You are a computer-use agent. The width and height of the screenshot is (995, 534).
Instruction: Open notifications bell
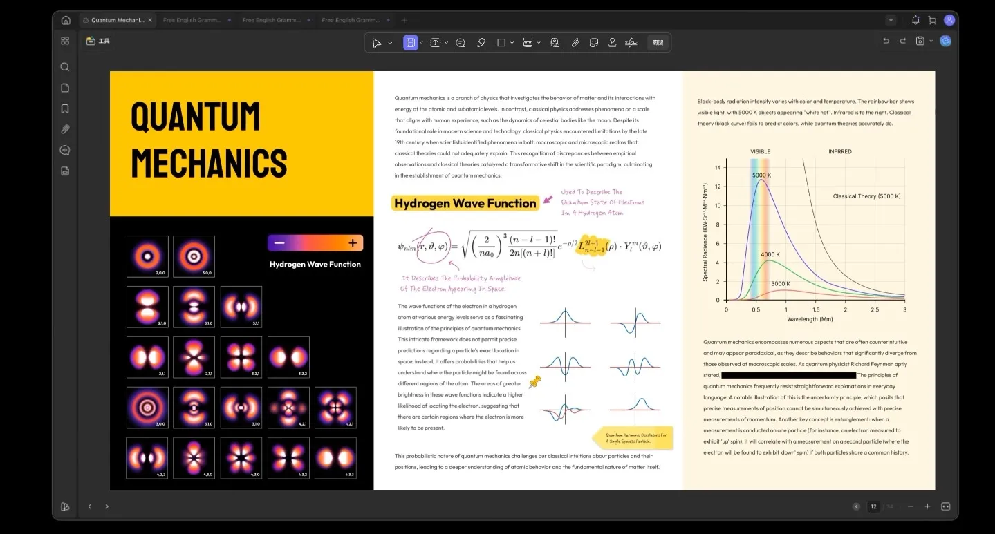(915, 20)
